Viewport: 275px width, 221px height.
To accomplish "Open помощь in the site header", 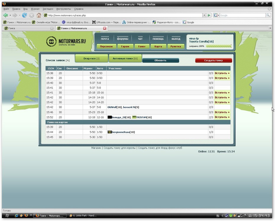I will point(158,38).
